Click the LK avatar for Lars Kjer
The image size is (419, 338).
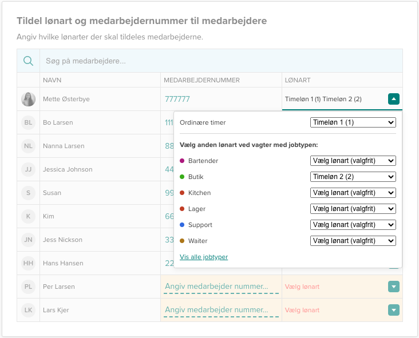(x=28, y=310)
